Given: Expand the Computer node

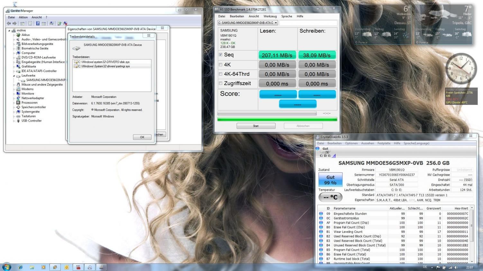Looking at the screenshot, I should click(x=14, y=53).
